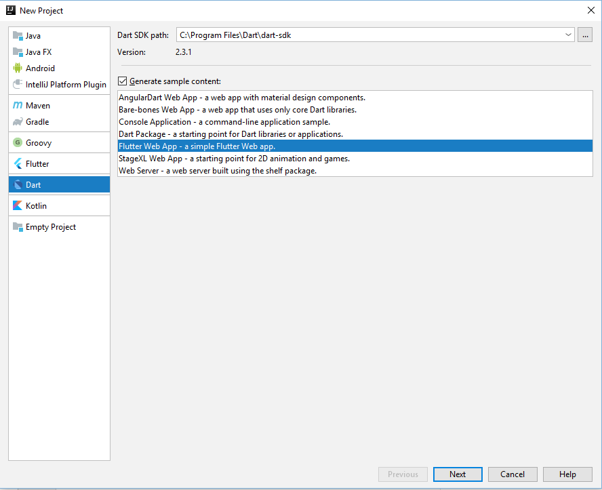This screenshot has height=490, width=602.
Task: Click the Java folder icon
Action: tap(18, 36)
